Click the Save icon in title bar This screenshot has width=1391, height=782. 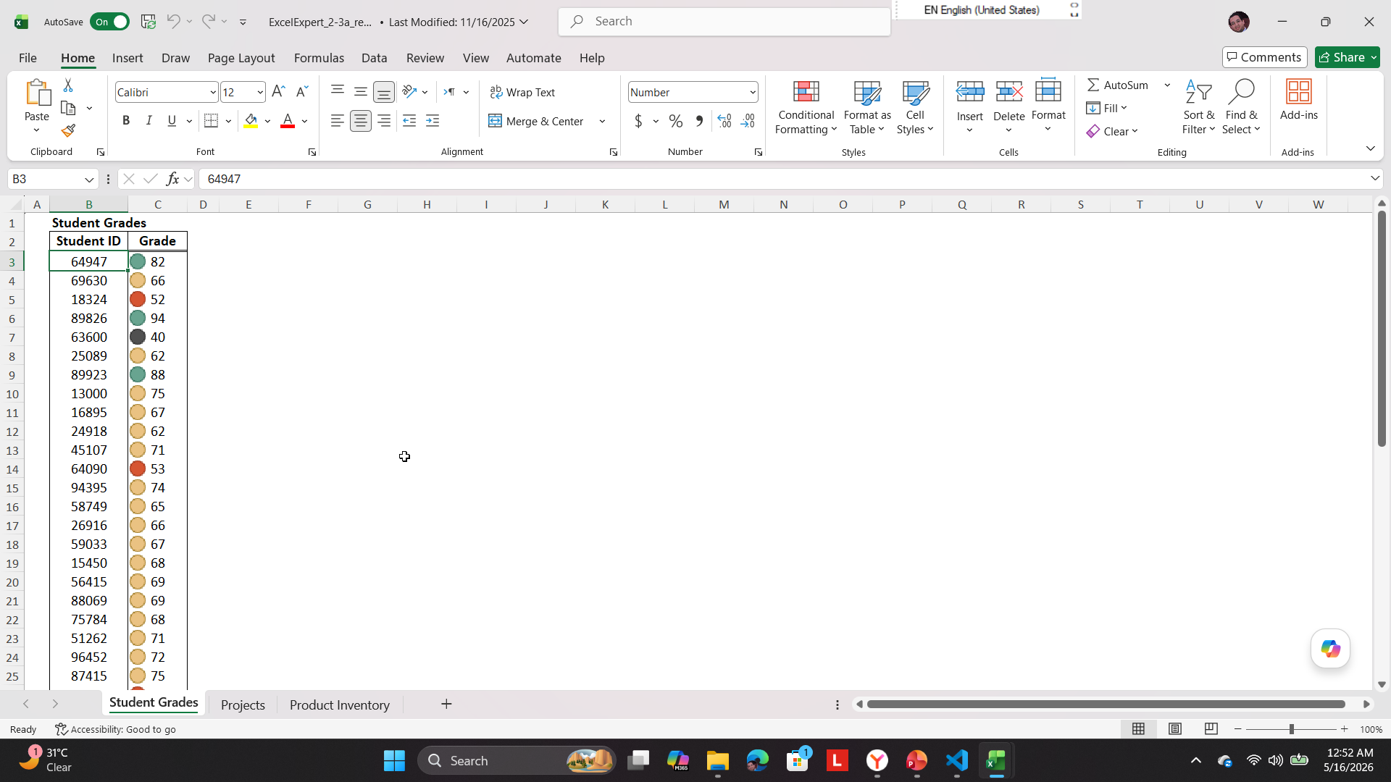click(149, 22)
